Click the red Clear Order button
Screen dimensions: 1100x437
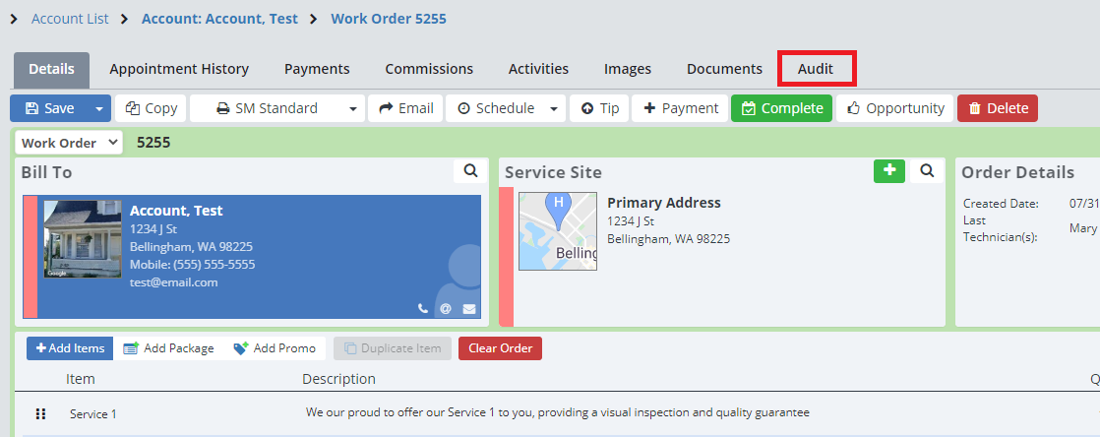point(500,348)
